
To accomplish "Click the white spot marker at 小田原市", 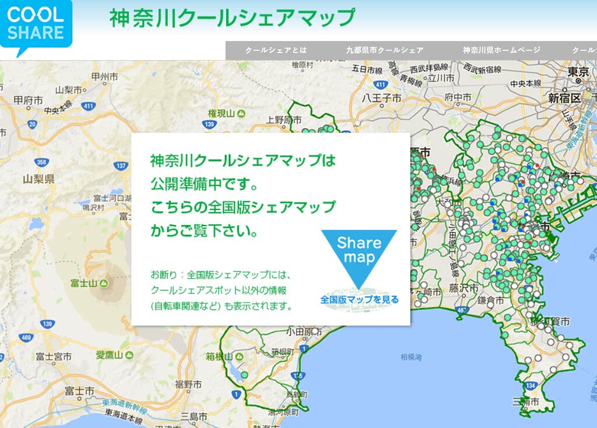I will pyautogui.click(x=315, y=331).
